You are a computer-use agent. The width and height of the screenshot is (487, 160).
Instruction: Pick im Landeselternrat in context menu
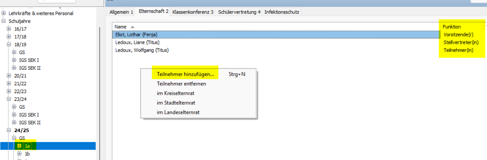pyautogui.click(x=178, y=112)
